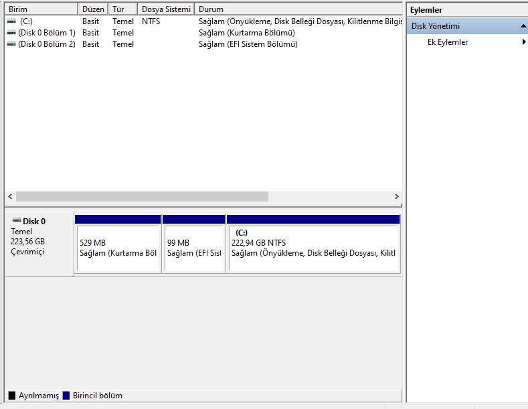Click the horizontal scrollbar thumb in volume list
Image resolution: width=528 pixels, height=409 pixels.
click(142, 196)
